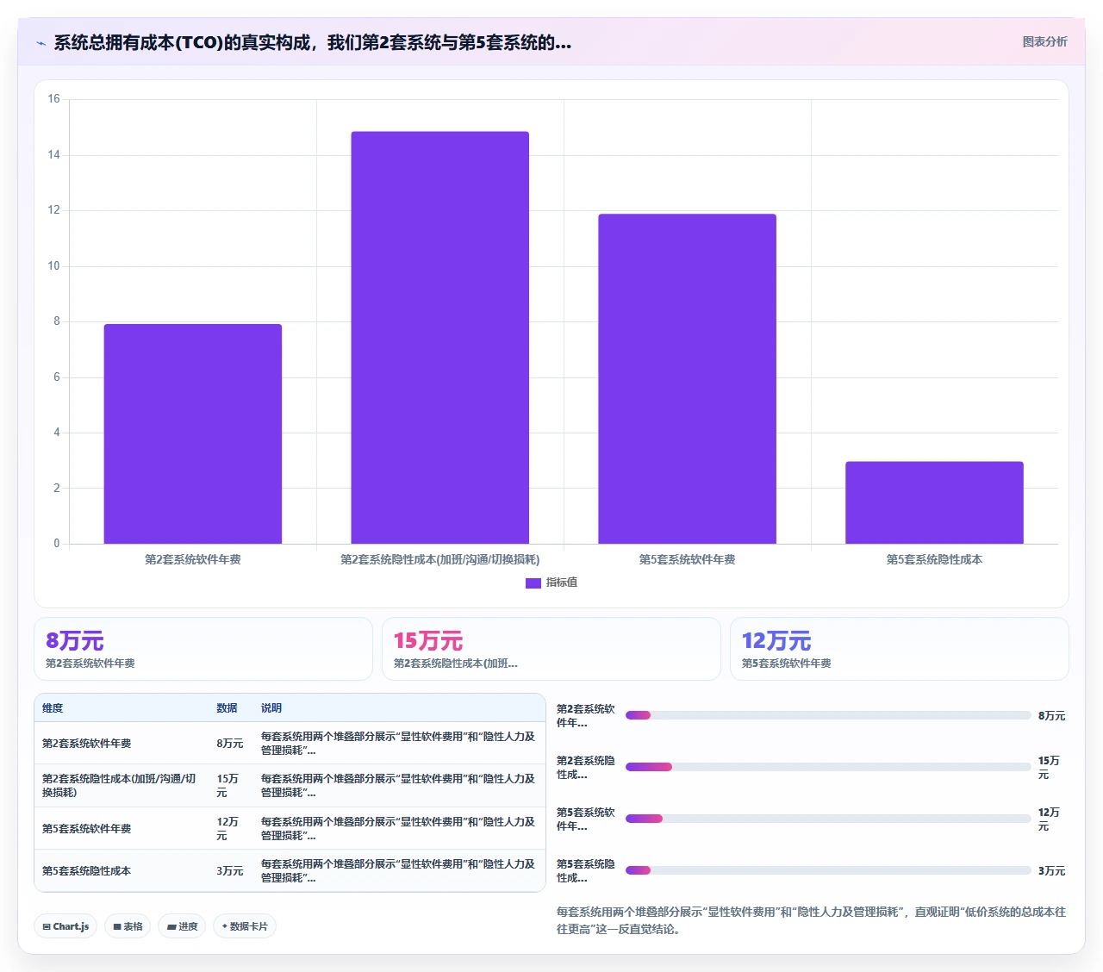Click the tallest bar for 第2套系统隐性成本
The width and height of the screenshot is (1103, 972).
(439, 338)
